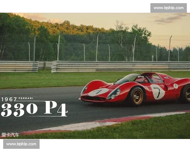Click the 爱卡汽车 watermark text
This screenshot has height=152, width=190.
click(x=10, y=135)
